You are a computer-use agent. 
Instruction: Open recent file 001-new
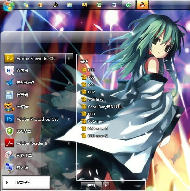coord(93,121)
